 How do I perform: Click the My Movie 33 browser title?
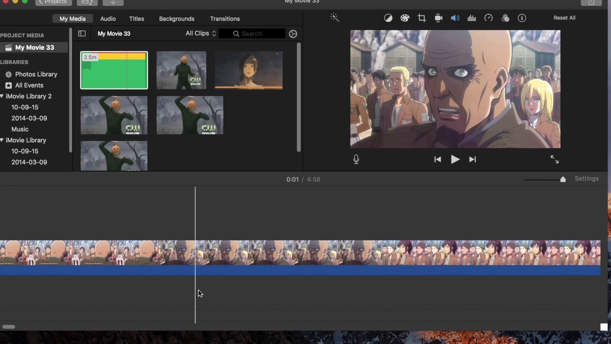[114, 33]
